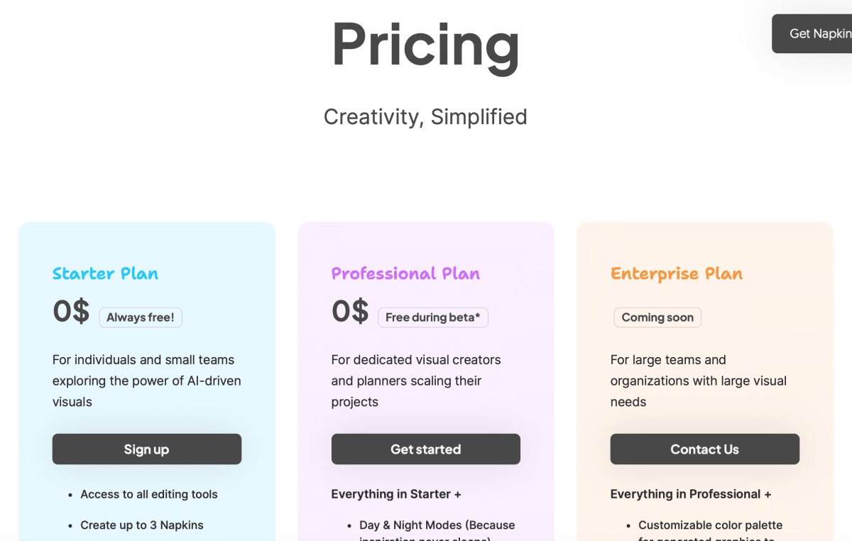This screenshot has width=852, height=541.
Task: Click the Create up to 3 Napkins item
Action: (x=141, y=525)
